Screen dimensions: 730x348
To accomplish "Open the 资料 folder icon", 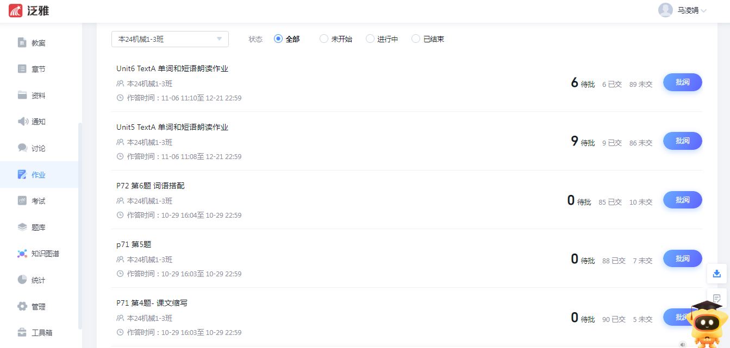I will (22, 96).
